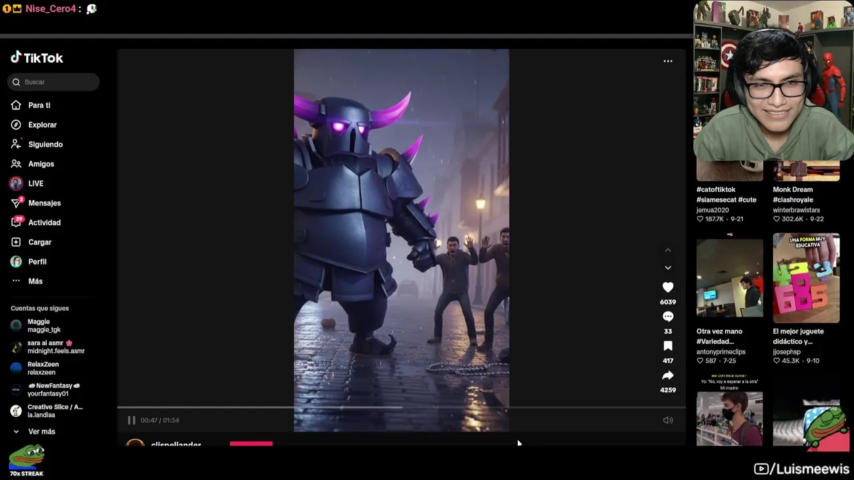Open Mensajes inbox
This screenshot has height=480, width=854.
click(x=44, y=203)
